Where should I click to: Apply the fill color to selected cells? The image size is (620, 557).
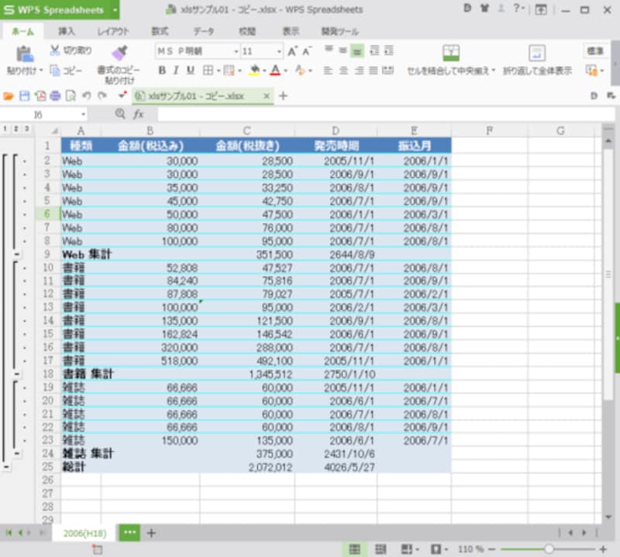click(x=253, y=71)
